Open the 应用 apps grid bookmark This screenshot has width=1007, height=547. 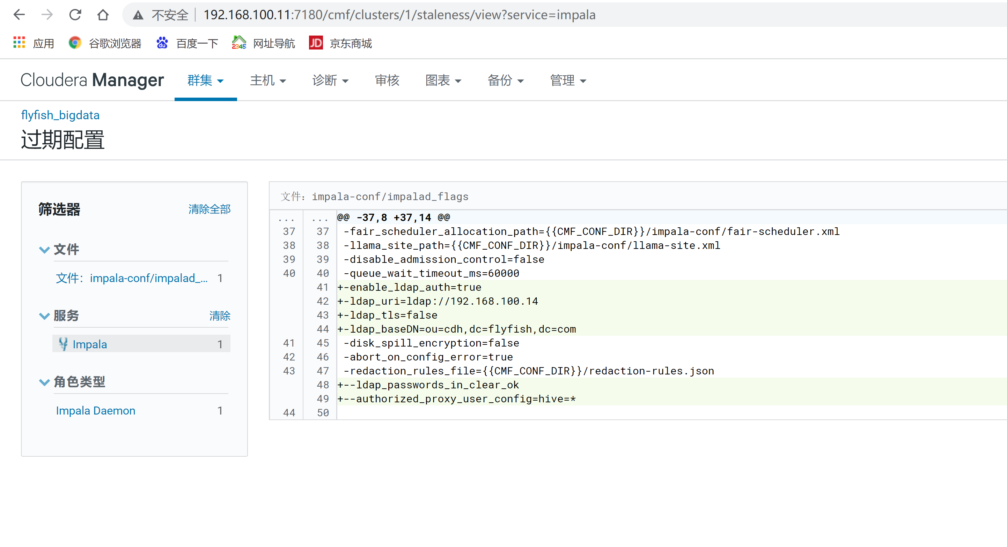click(34, 43)
